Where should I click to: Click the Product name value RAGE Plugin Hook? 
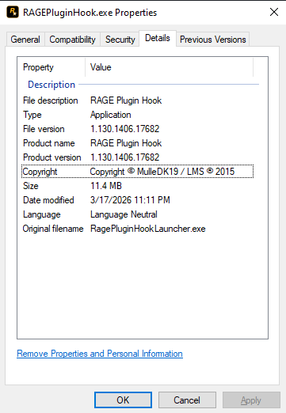pos(126,143)
